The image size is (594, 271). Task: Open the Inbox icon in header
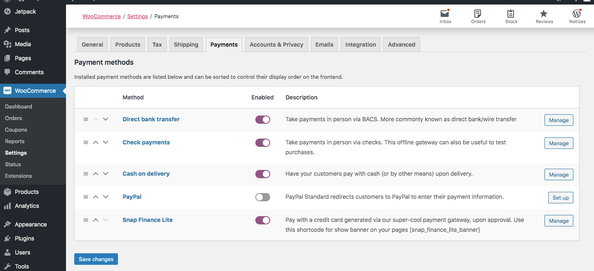point(445,14)
